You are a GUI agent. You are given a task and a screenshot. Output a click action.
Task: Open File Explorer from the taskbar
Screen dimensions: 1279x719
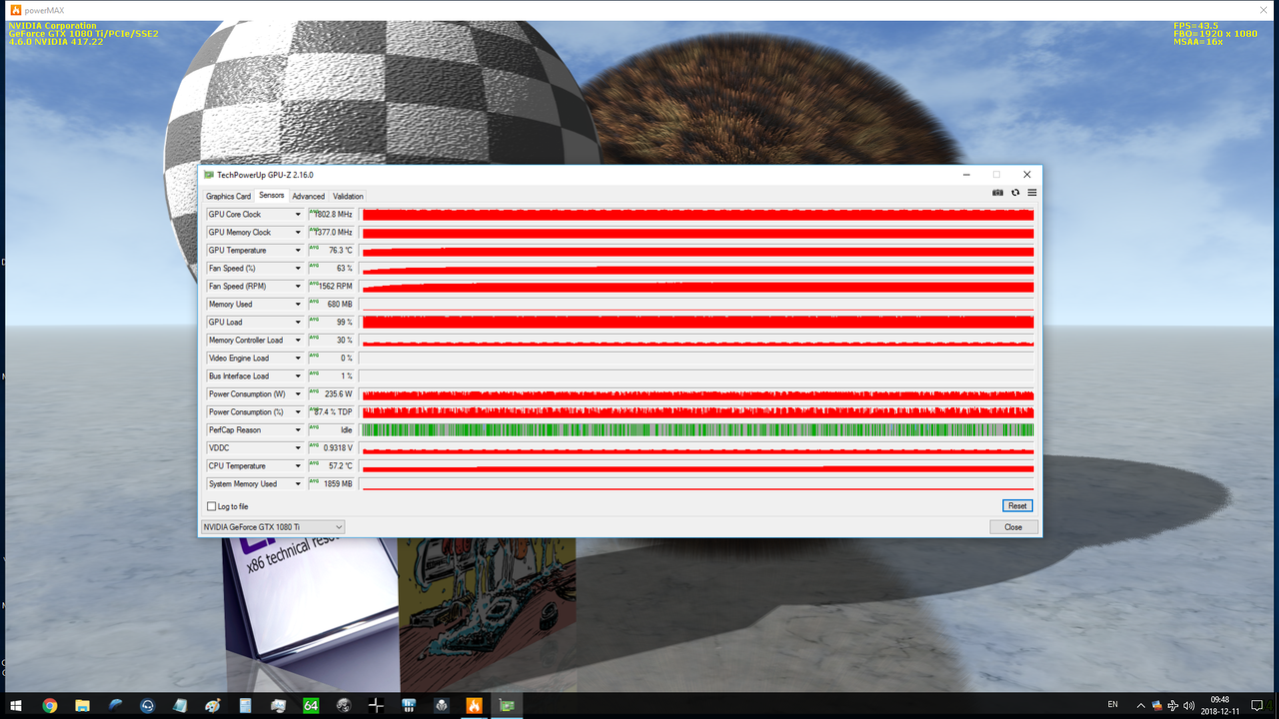(x=83, y=705)
